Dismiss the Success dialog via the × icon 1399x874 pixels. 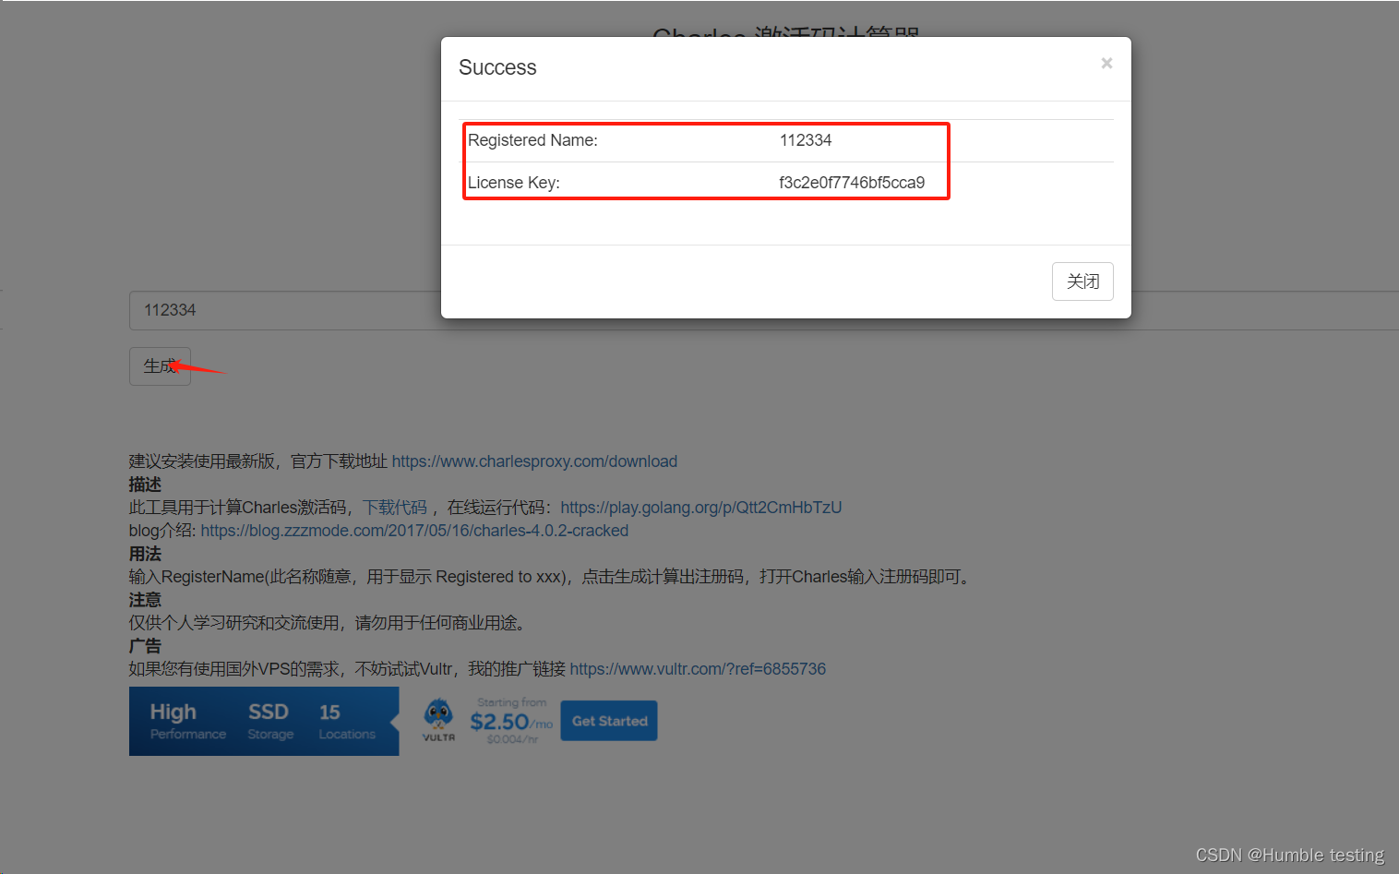(1106, 63)
